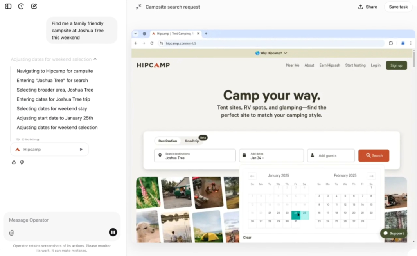
Task: Click thumbs down feedback icon
Action: tap(22, 162)
